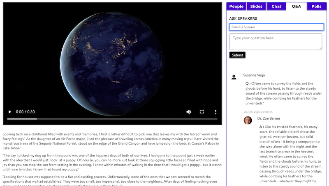Click the 0:00 / 0:30 time display

(x=25, y=112)
